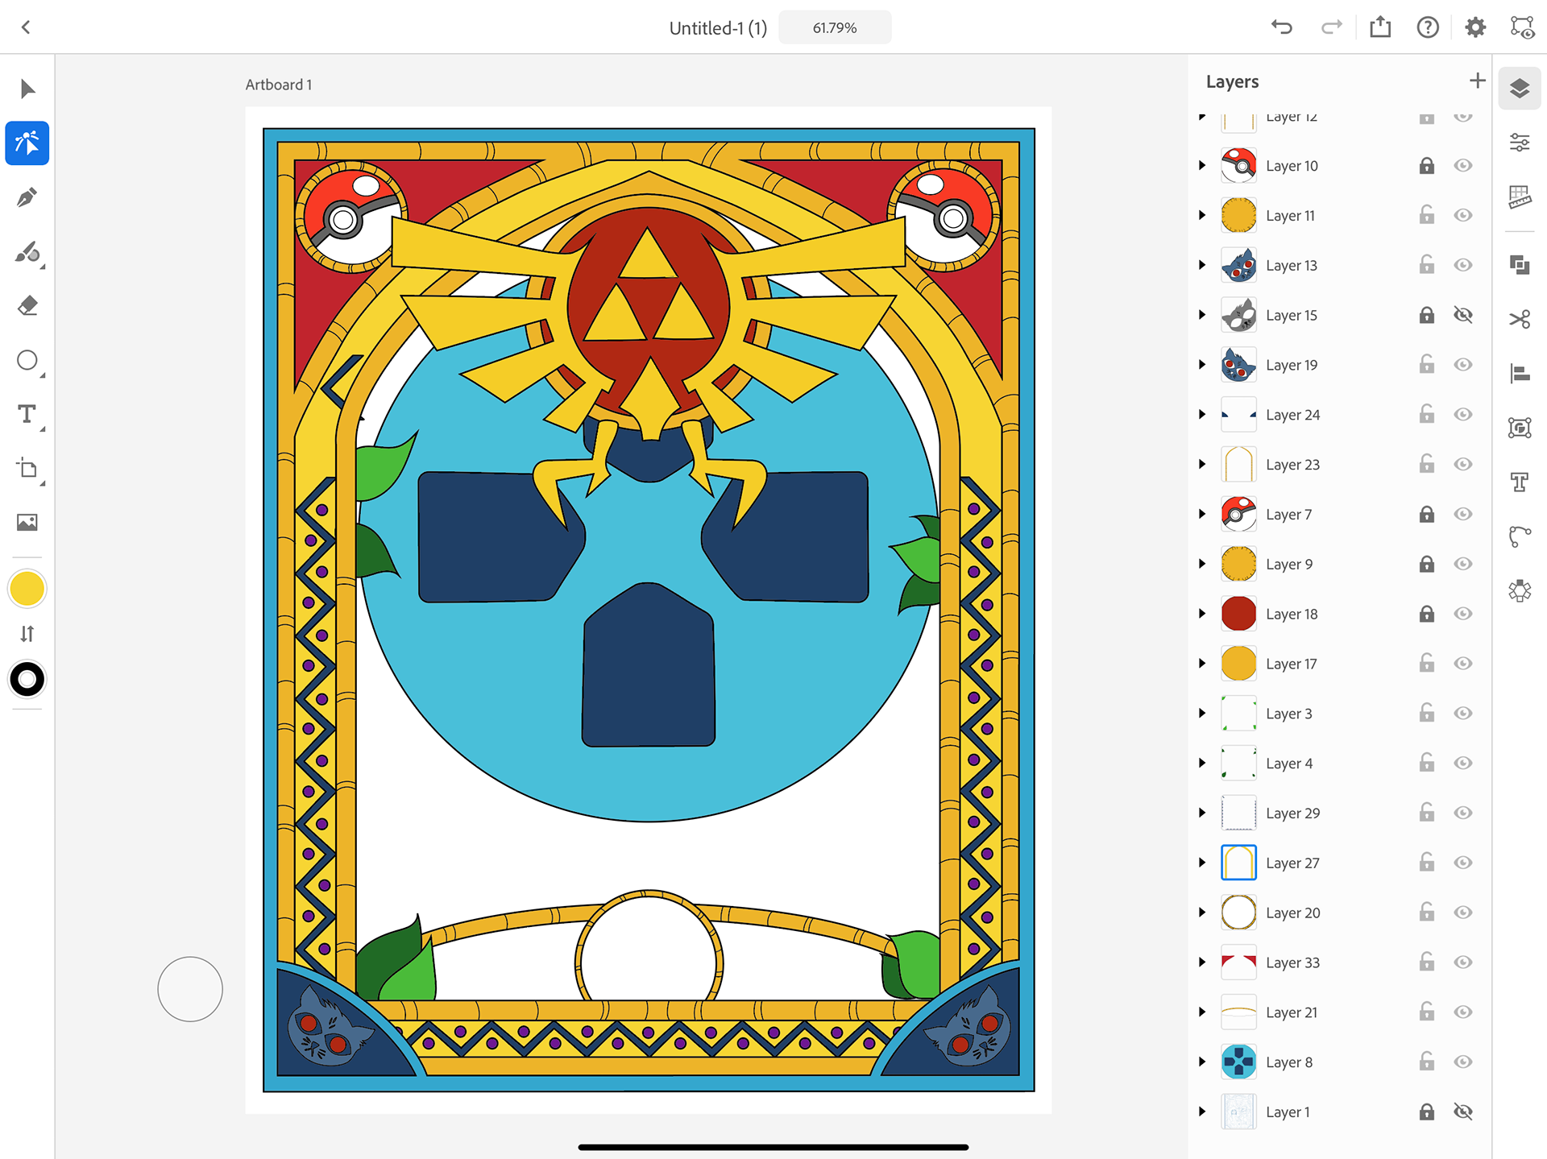Show hidden Layer 1

1463,1111
